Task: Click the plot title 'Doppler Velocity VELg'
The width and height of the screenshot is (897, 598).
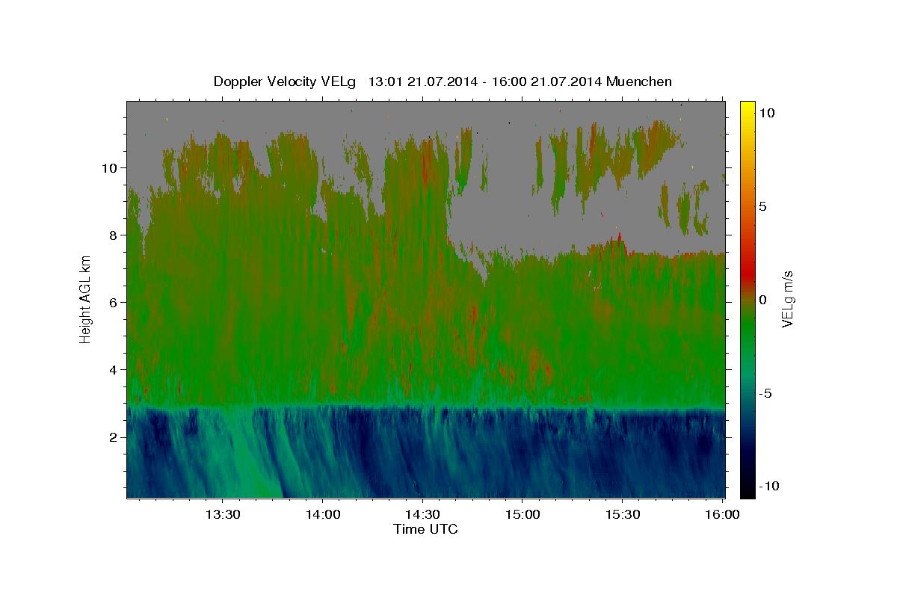Action: (x=284, y=81)
